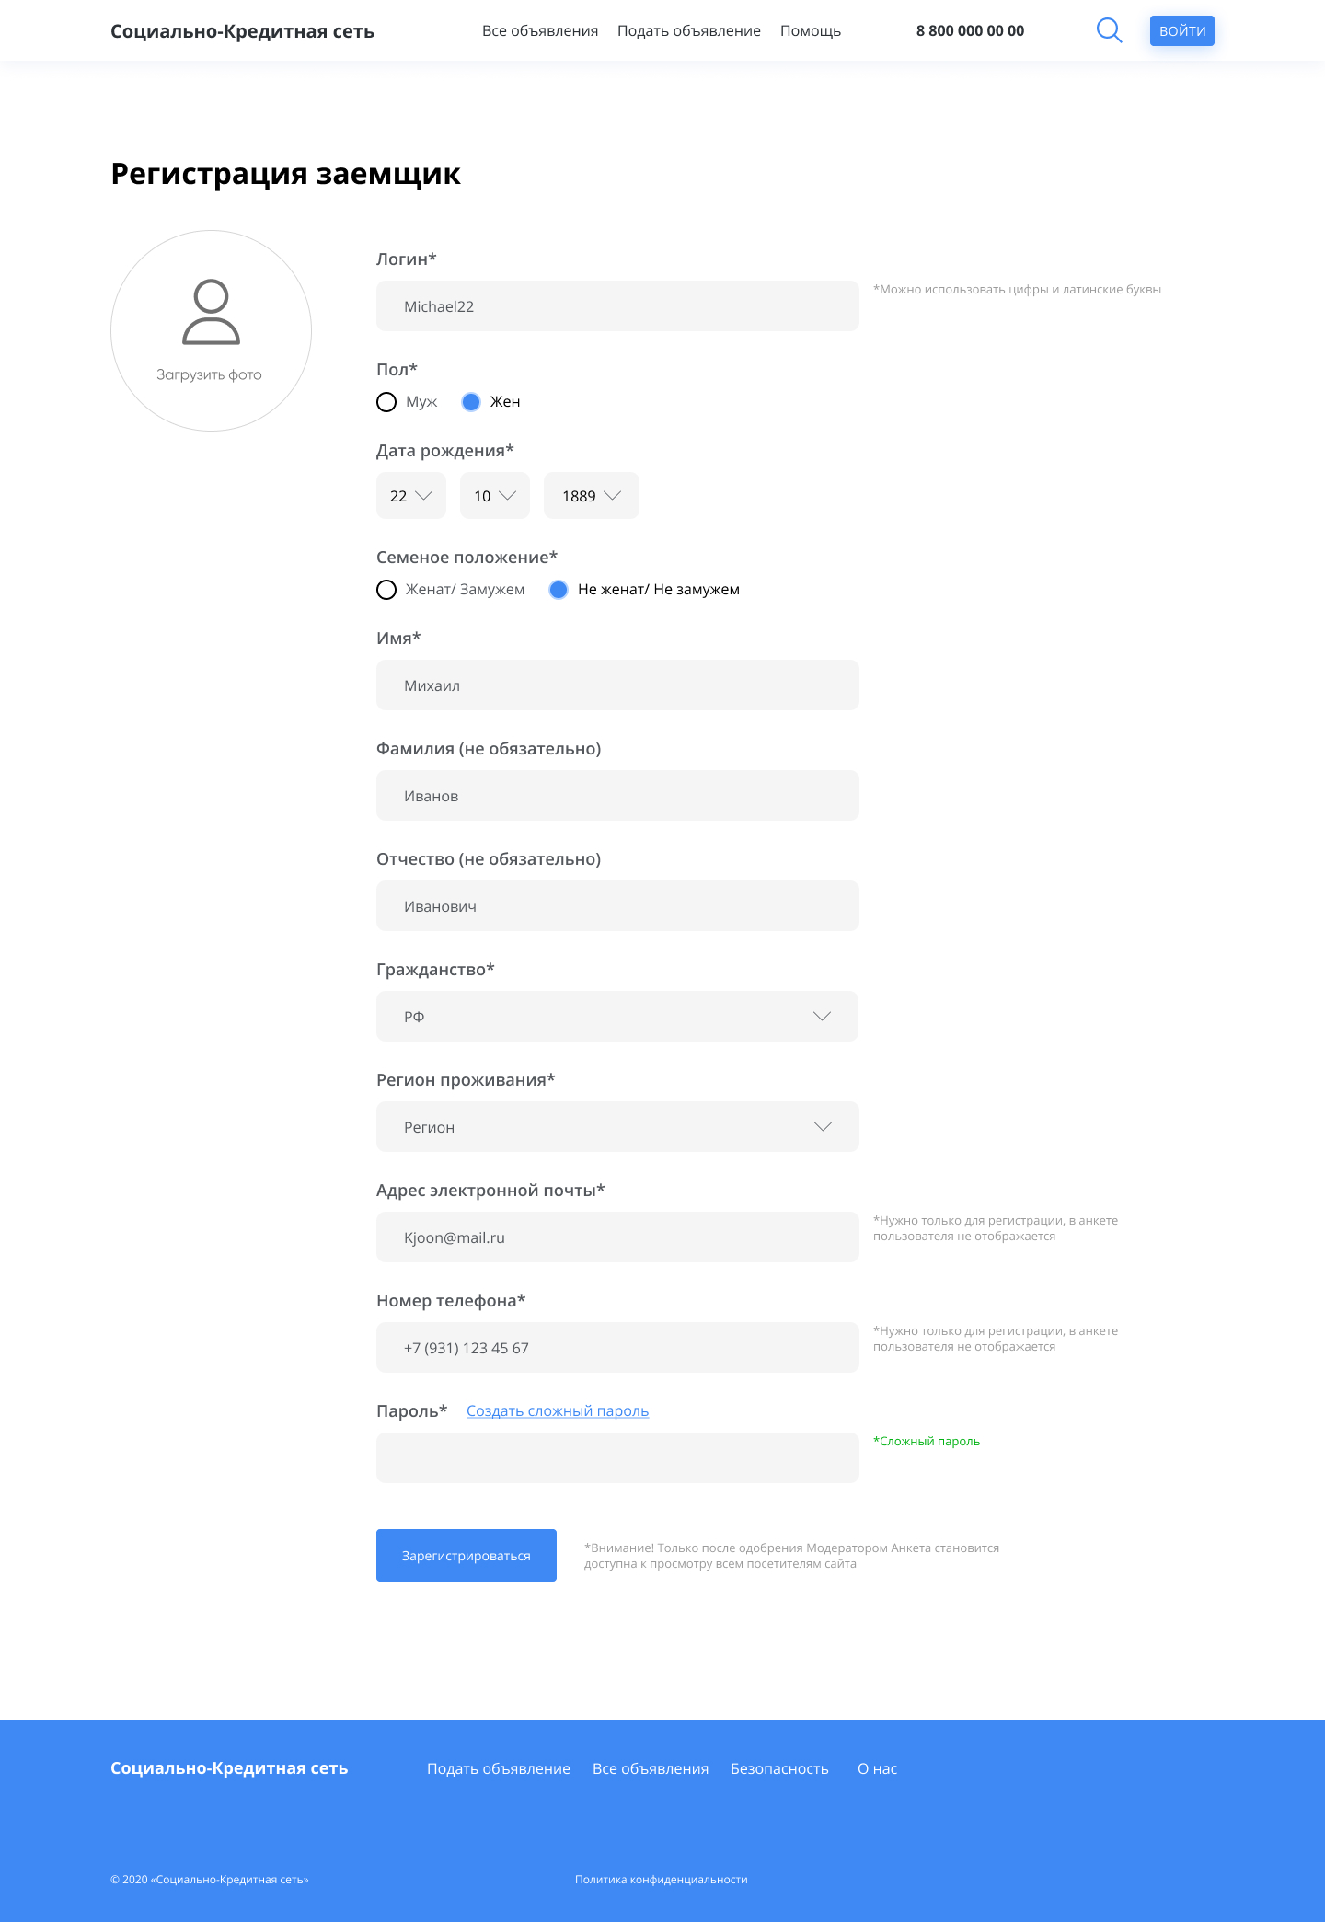This screenshot has height=1922, width=1325.
Task: Open Политика конфиденциальности footer link
Action: pyautogui.click(x=662, y=1880)
